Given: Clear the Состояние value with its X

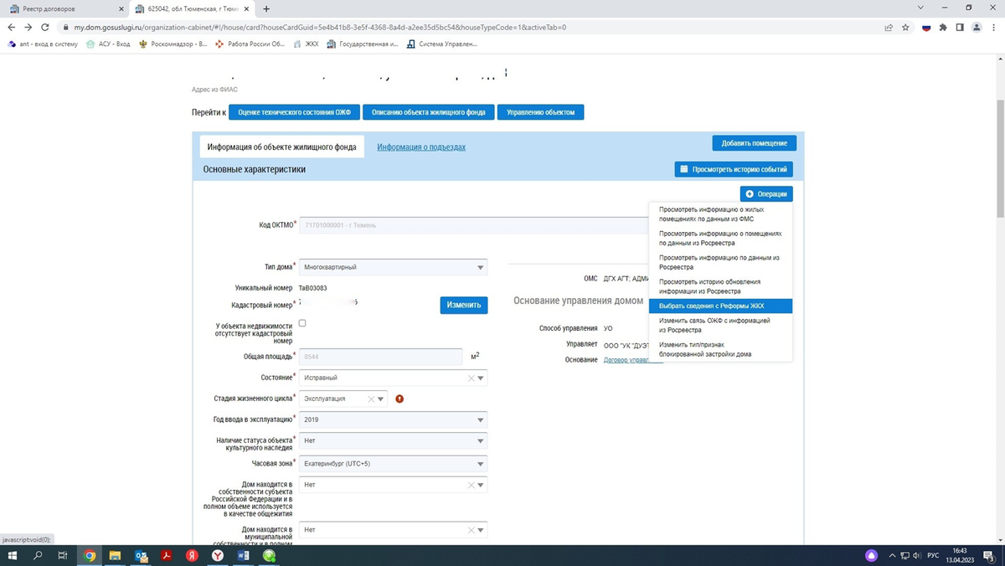Looking at the screenshot, I should 470,378.
